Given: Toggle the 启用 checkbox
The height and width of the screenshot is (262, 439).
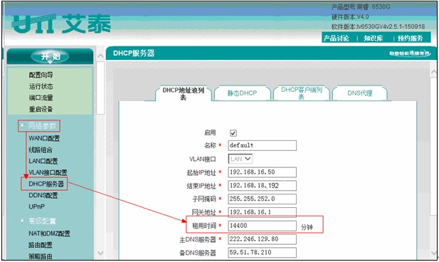Looking at the screenshot, I should pyautogui.click(x=233, y=133).
